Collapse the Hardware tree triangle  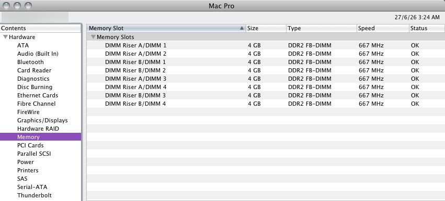tap(5, 37)
